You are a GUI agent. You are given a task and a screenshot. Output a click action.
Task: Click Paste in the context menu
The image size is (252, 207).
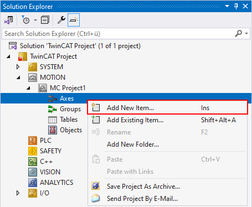(168, 159)
